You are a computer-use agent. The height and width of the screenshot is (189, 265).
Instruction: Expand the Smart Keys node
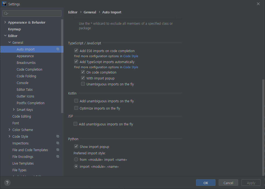coord(14,110)
